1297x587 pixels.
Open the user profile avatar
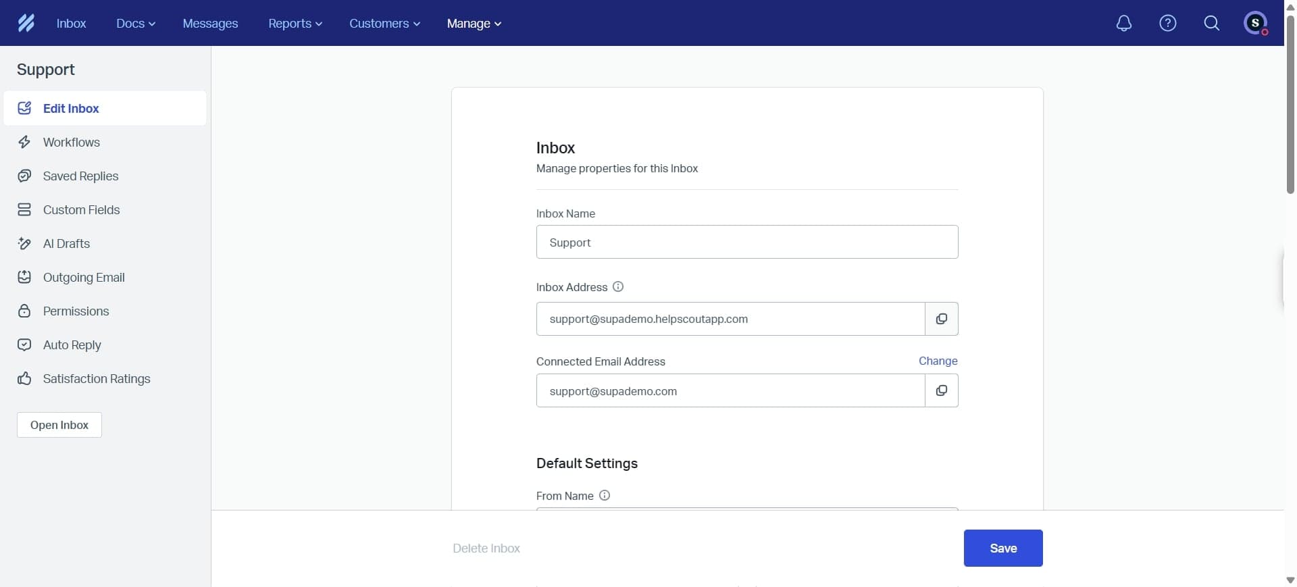[x=1256, y=23]
